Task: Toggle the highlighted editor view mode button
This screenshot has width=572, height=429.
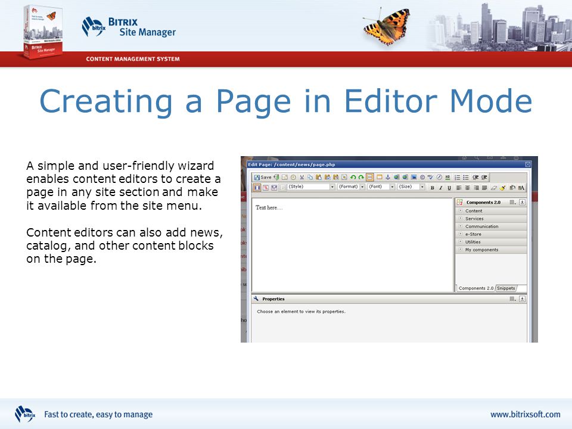Action: 257,188
